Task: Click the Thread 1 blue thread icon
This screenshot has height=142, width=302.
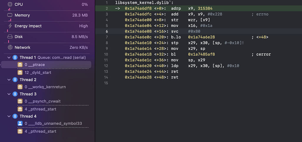Action: point(15,57)
